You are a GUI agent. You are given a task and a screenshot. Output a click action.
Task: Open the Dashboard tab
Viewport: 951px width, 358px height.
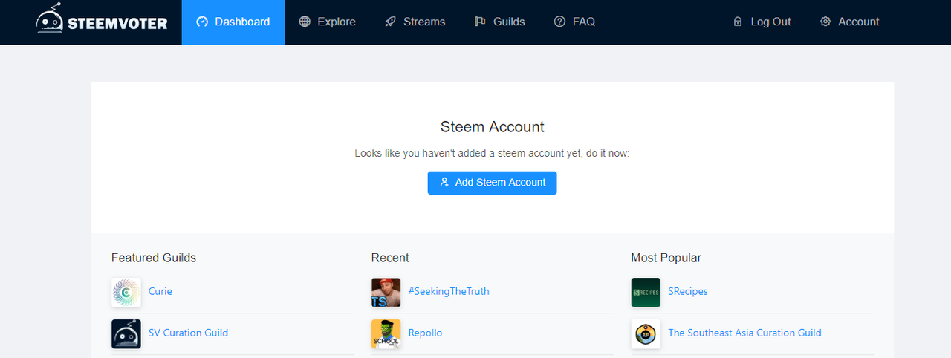[x=233, y=22]
